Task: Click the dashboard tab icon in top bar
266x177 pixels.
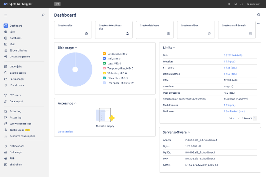Action: [57, 4]
